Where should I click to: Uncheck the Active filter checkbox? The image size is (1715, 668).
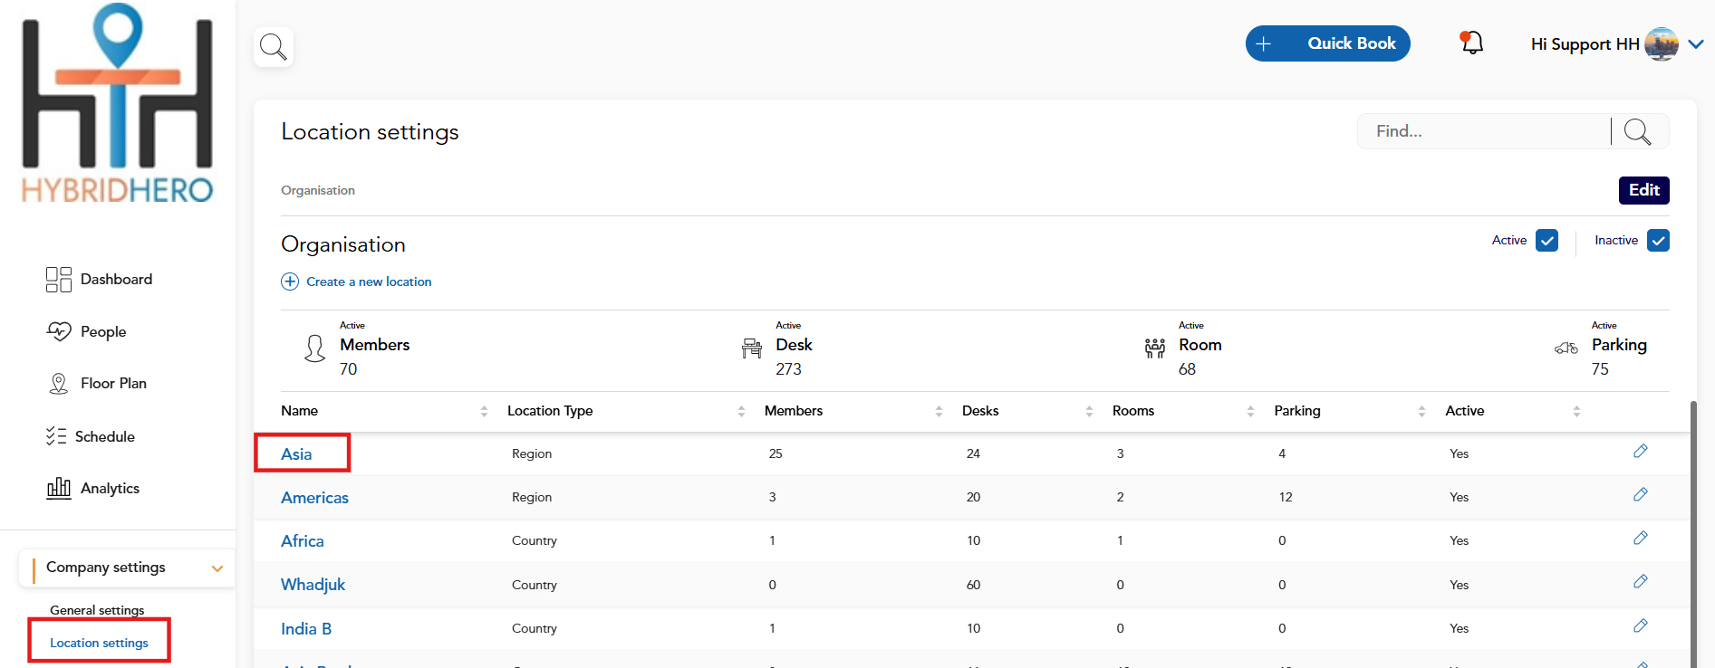click(1547, 241)
